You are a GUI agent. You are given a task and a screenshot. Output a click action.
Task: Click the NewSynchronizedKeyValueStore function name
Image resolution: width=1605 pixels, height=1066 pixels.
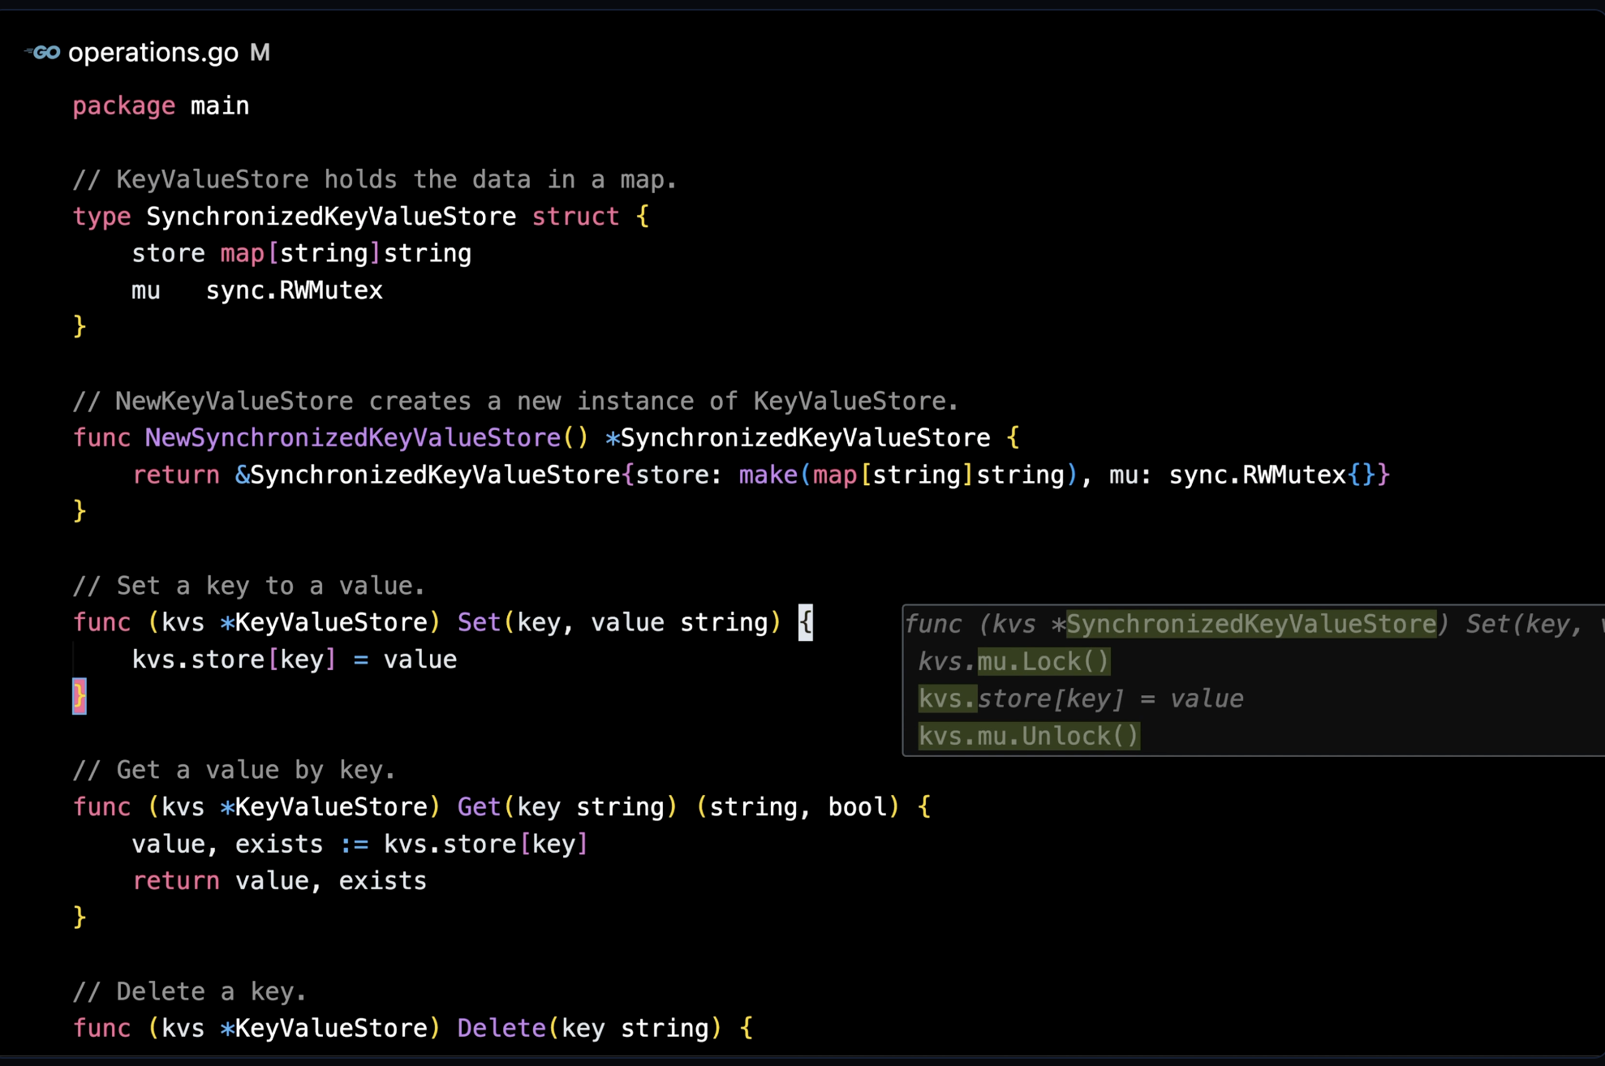tap(352, 438)
